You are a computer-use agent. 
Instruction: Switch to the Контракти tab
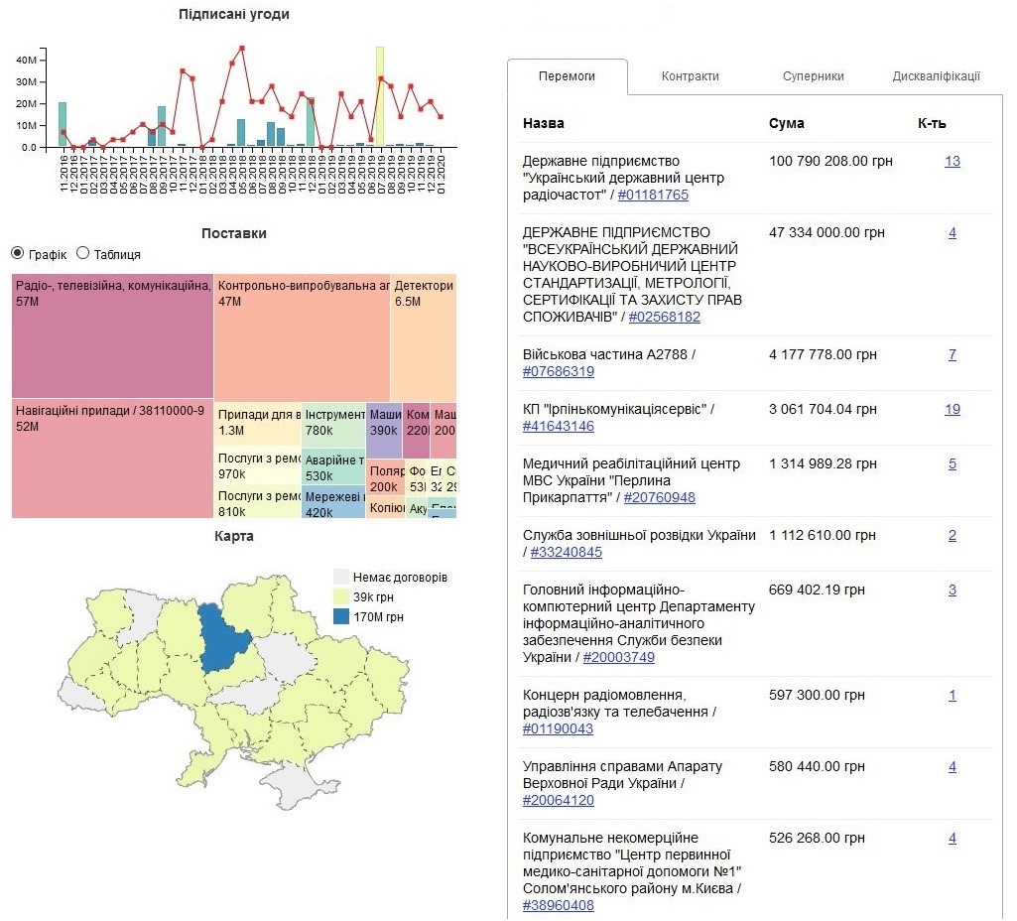click(690, 76)
